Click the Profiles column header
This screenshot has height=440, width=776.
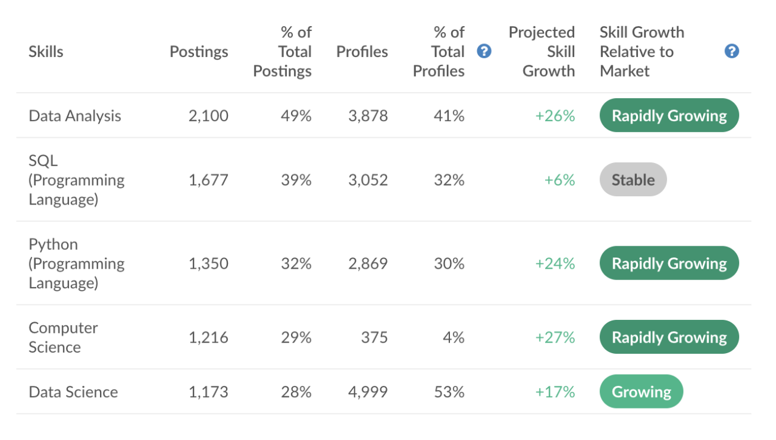(x=362, y=52)
